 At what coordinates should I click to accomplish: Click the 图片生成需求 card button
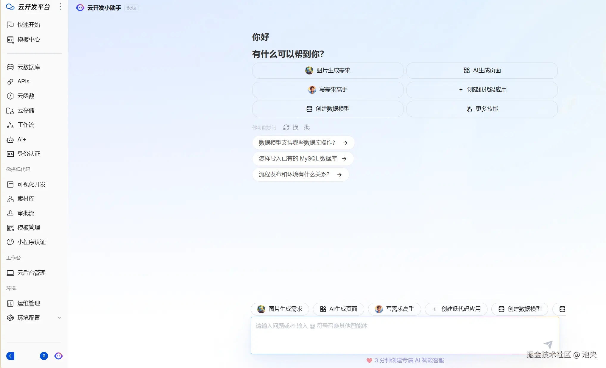pyautogui.click(x=328, y=71)
